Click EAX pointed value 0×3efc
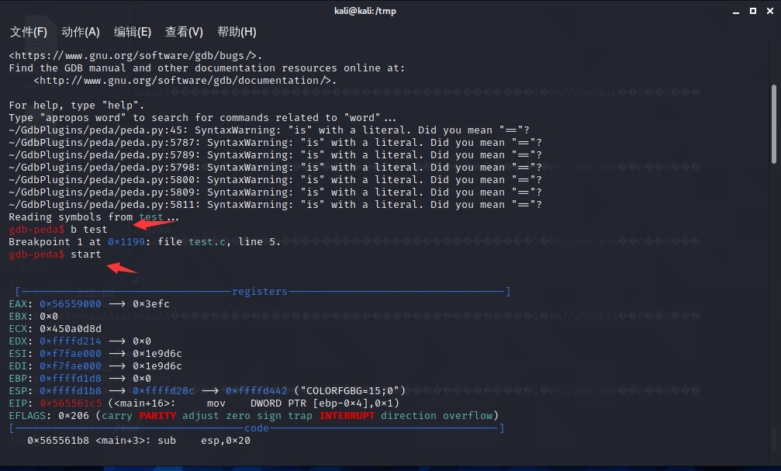Screen dimensions: 781x471 [x=151, y=304]
